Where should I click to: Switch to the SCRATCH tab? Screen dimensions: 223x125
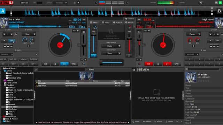click(x=118, y=22)
